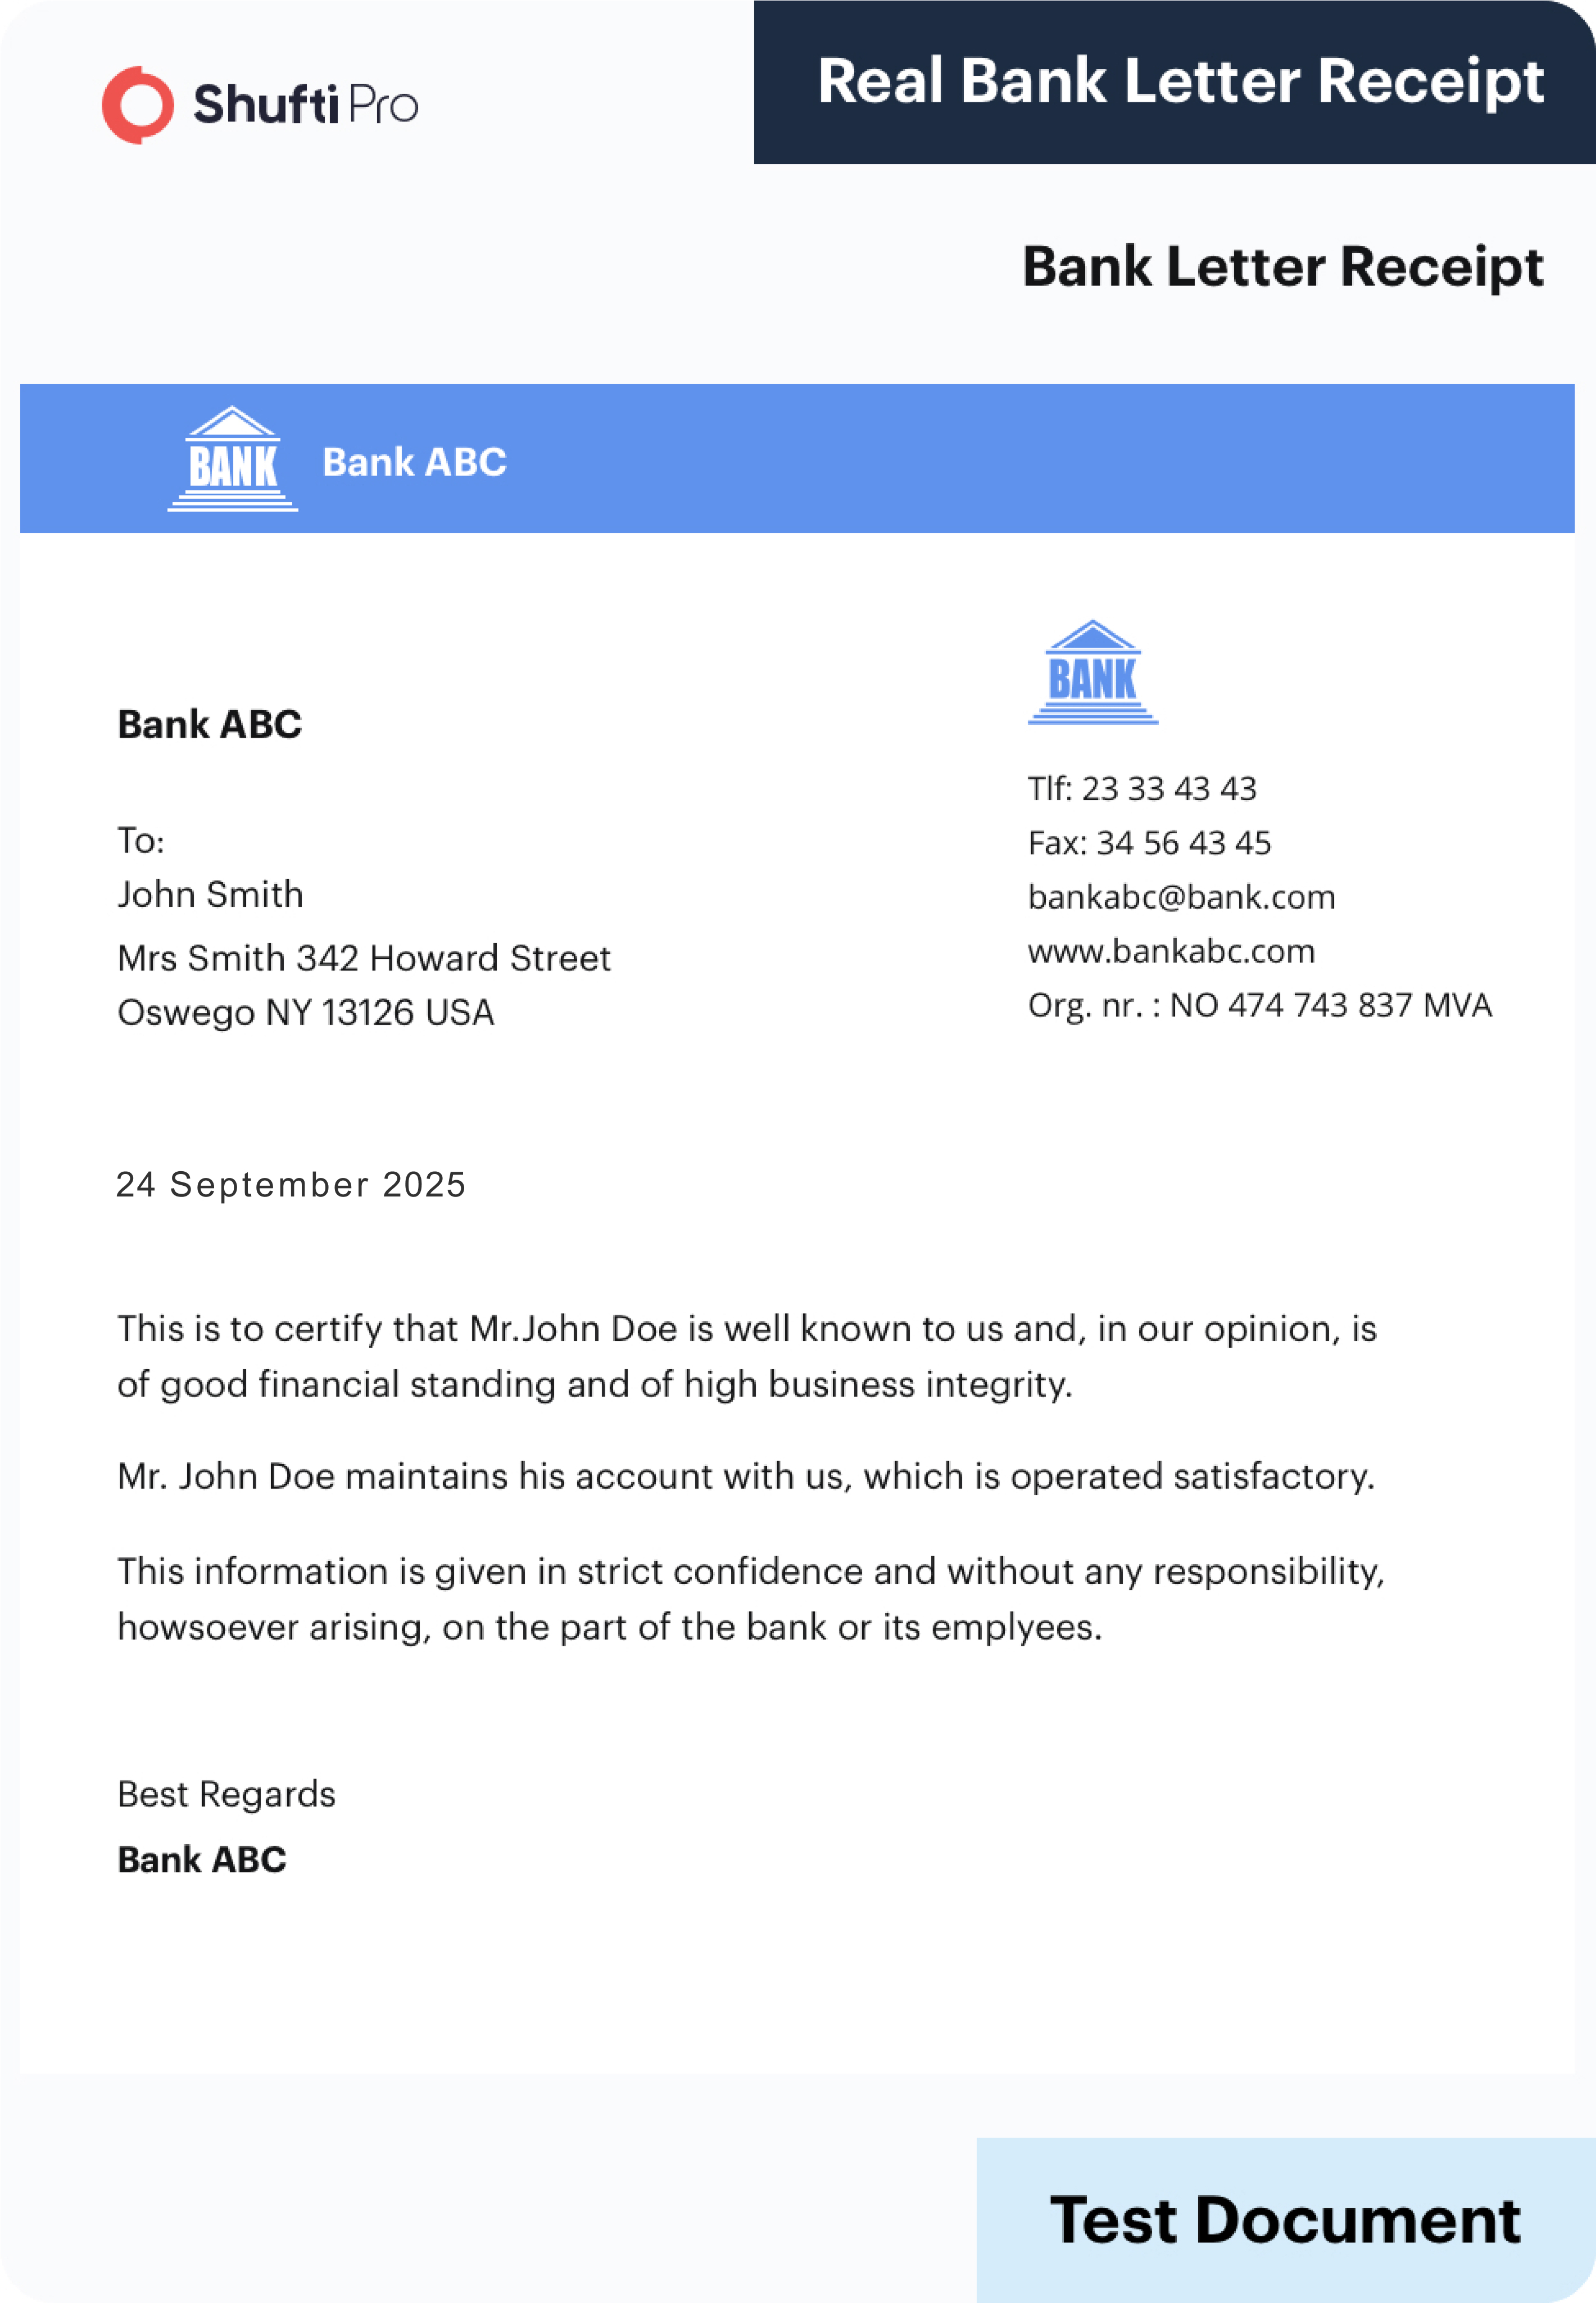Select the "Bank Letter Receipt" heading
Screen dimensions: 1596x2303
pyautogui.click(x=1282, y=267)
